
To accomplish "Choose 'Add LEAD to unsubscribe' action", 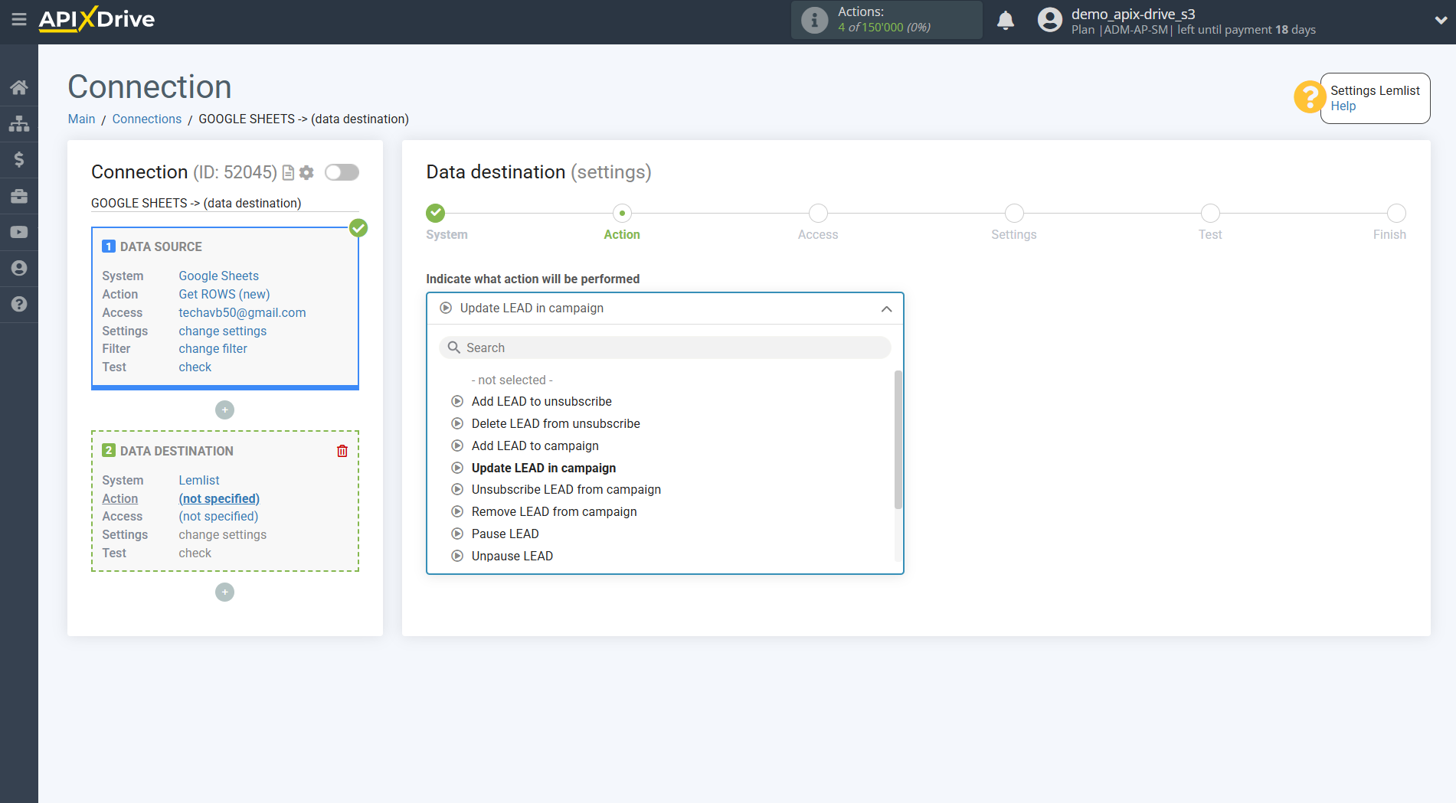I will (542, 401).
